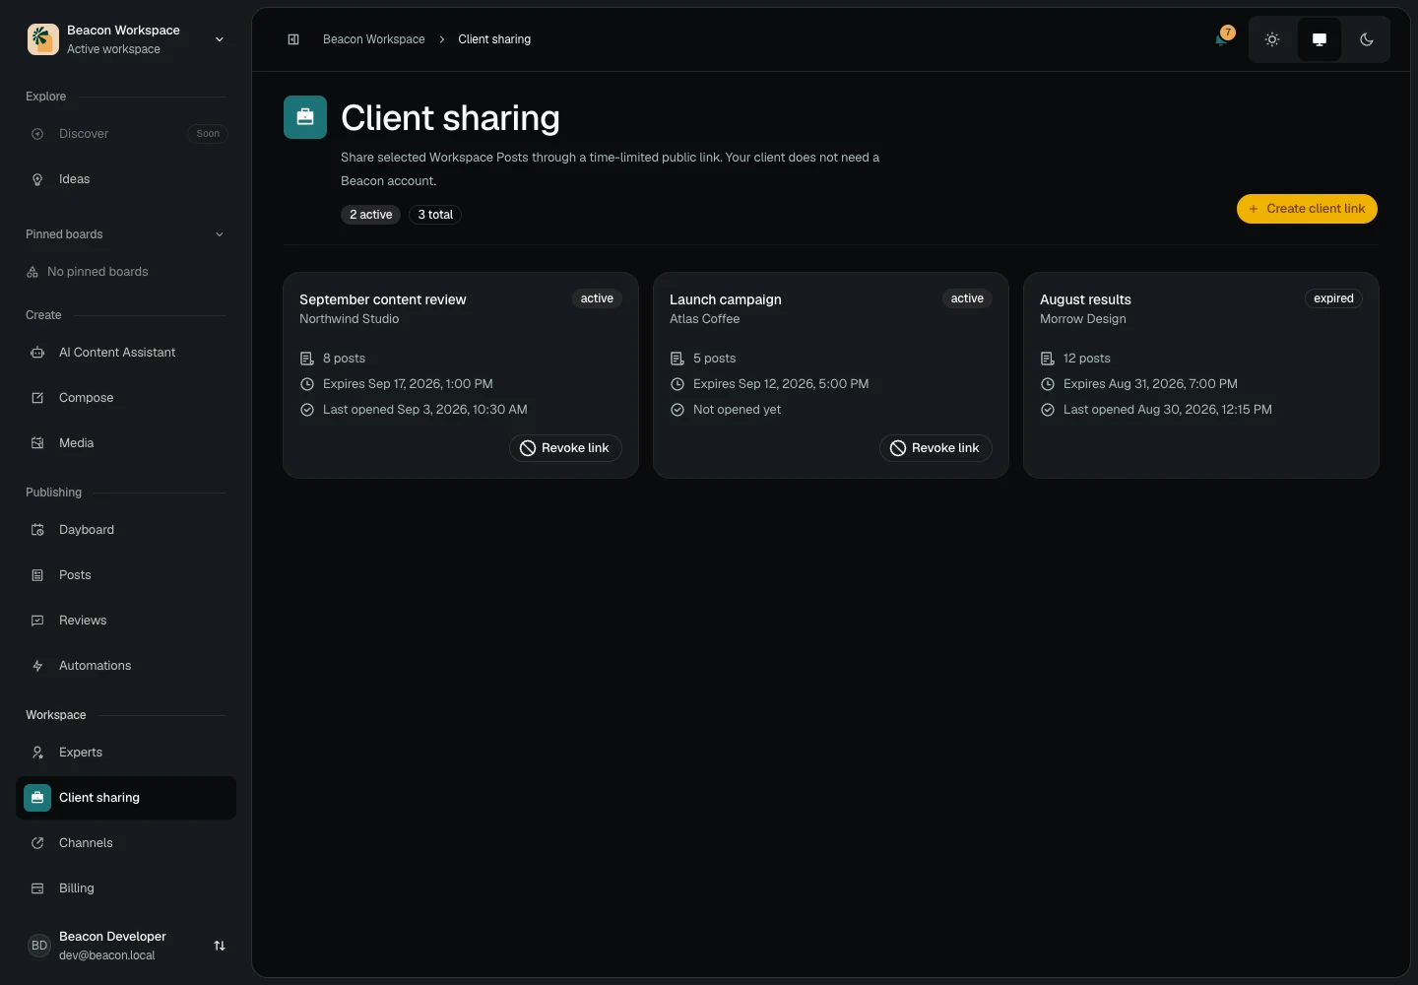
Task: Click active badge on Launch campaign
Action: pos(967,298)
